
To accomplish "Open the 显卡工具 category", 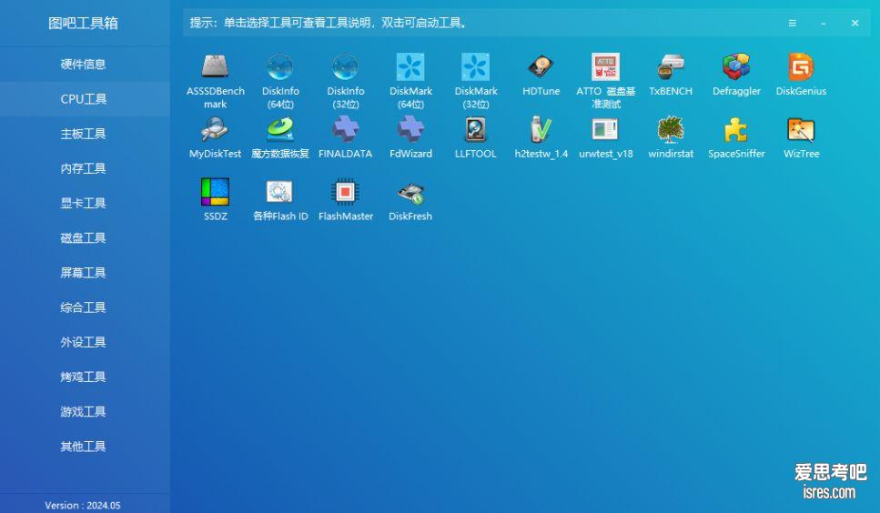I will [x=85, y=203].
